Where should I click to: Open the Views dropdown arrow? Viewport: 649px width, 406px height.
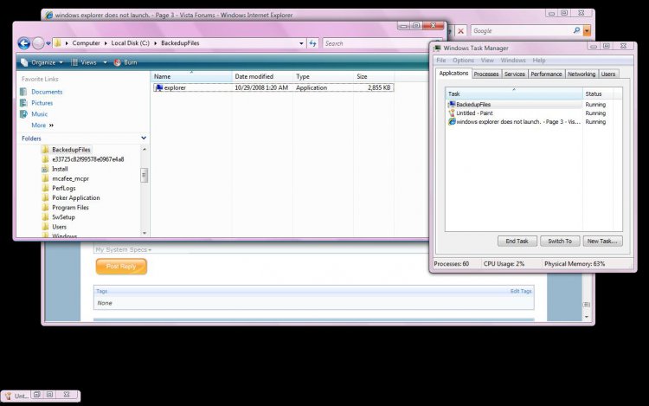pos(105,62)
